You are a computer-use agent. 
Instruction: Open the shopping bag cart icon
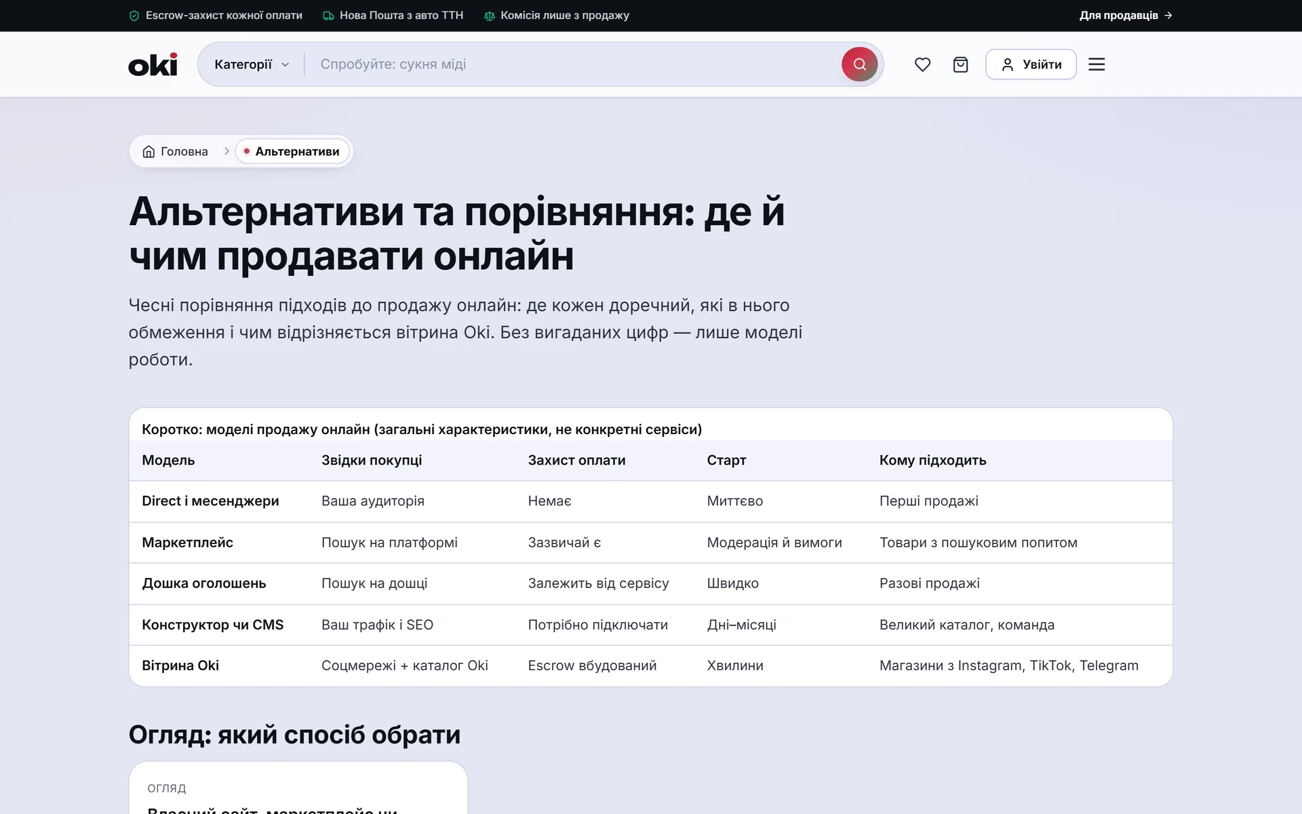click(960, 64)
